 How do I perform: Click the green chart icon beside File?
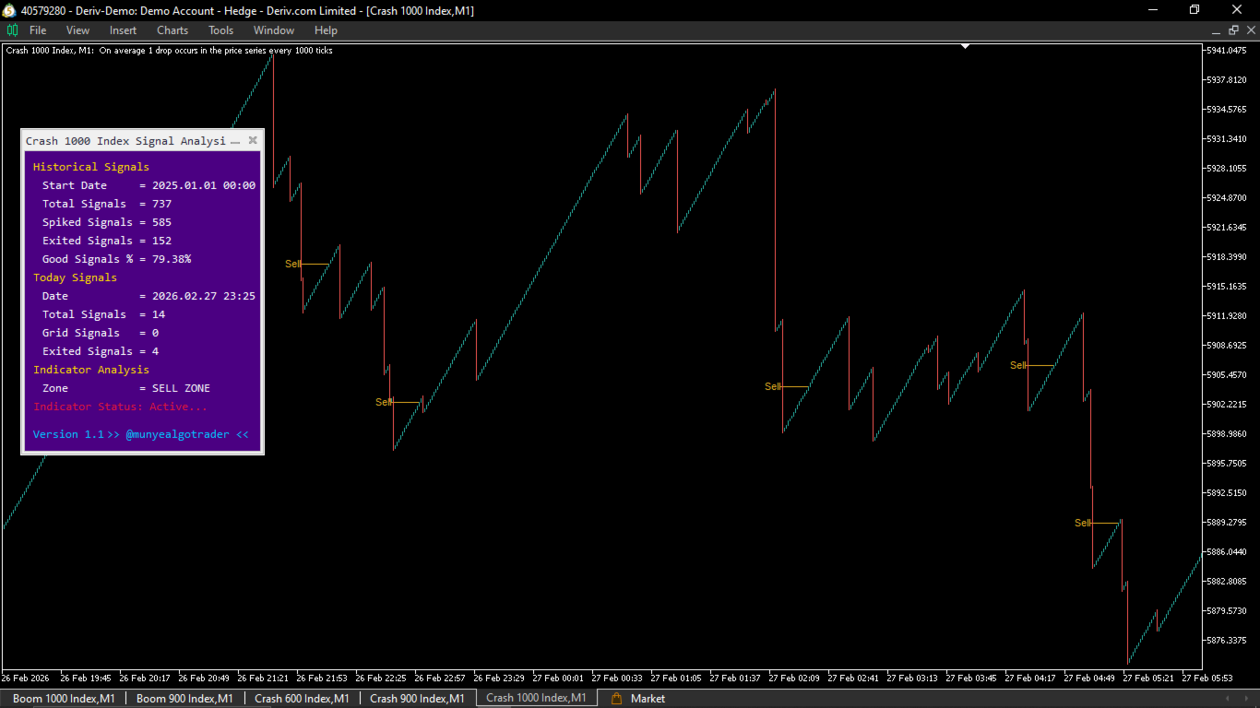pyautogui.click(x=12, y=30)
